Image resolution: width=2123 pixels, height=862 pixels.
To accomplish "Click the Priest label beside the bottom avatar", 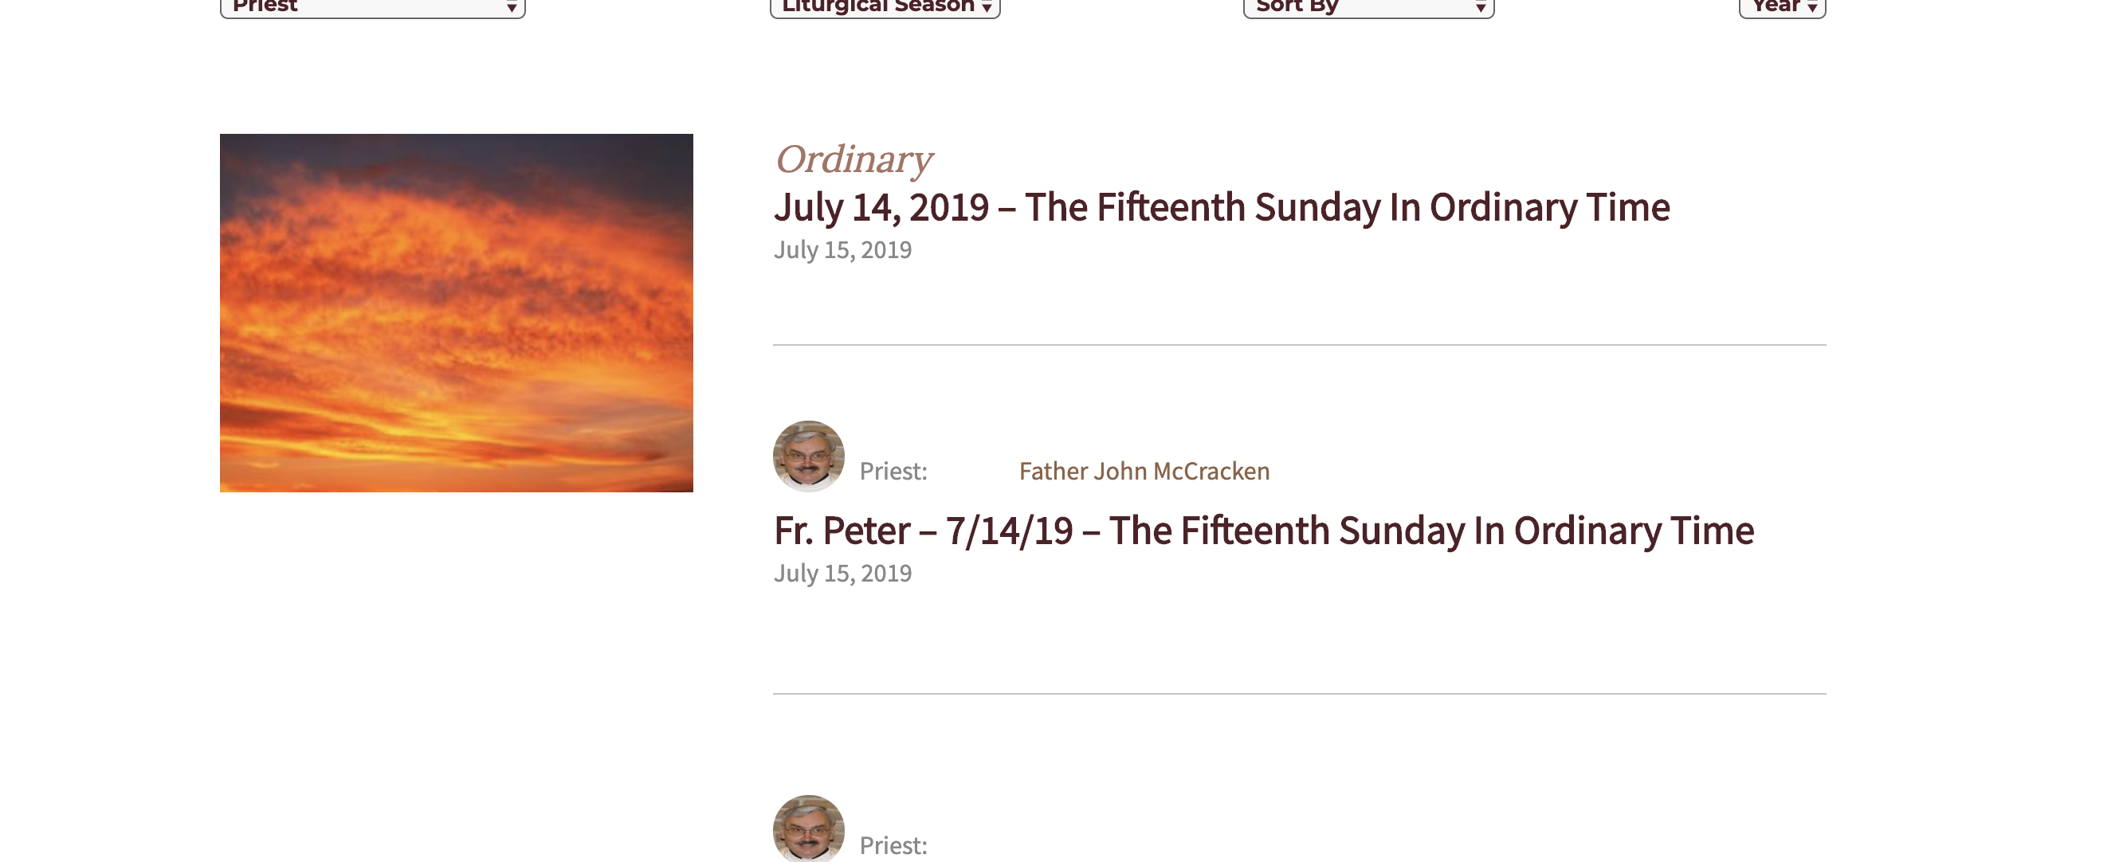I will [893, 845].
